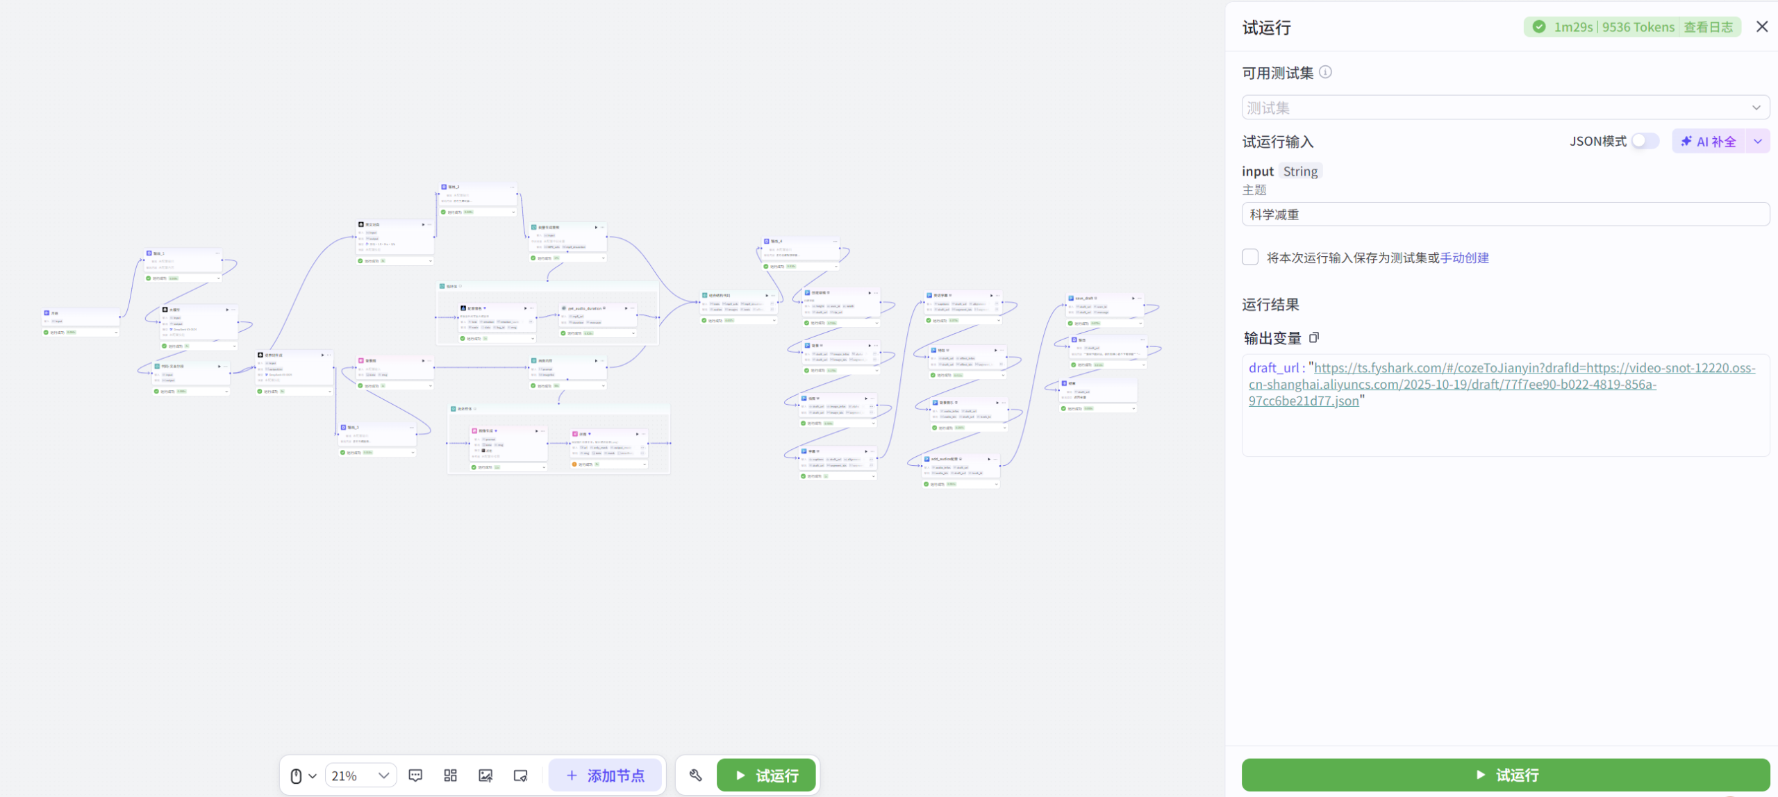The height and width of the screenshot is (797, 1778).
Task: Click the 手动创建 link
Action: (1465, 258)
